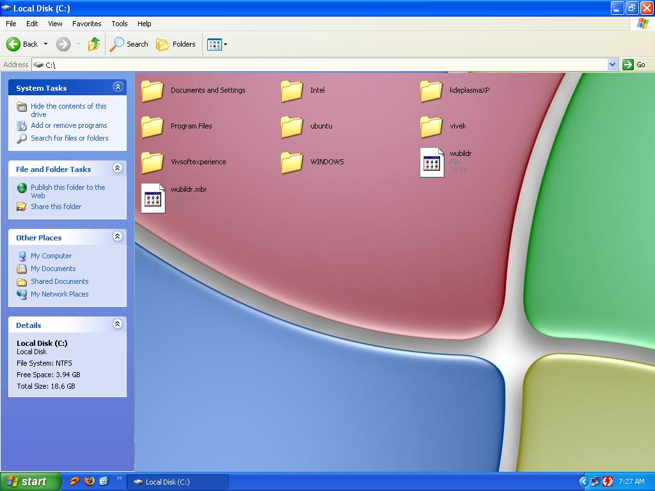Open My Network Places link
The image size is (655, 491).
click(59, 294)
